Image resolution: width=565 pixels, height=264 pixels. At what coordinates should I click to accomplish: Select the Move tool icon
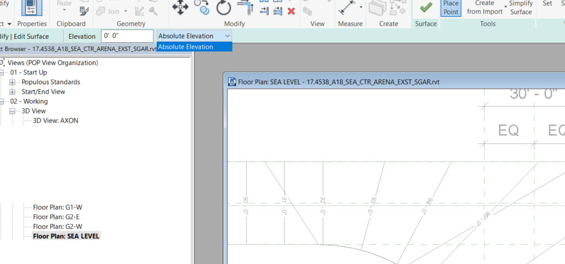(x=180, y=8)
